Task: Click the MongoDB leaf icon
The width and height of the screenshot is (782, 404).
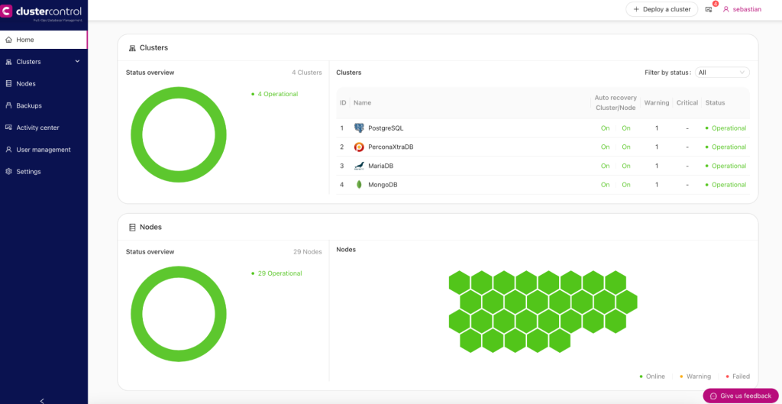Action: point(359,185)
